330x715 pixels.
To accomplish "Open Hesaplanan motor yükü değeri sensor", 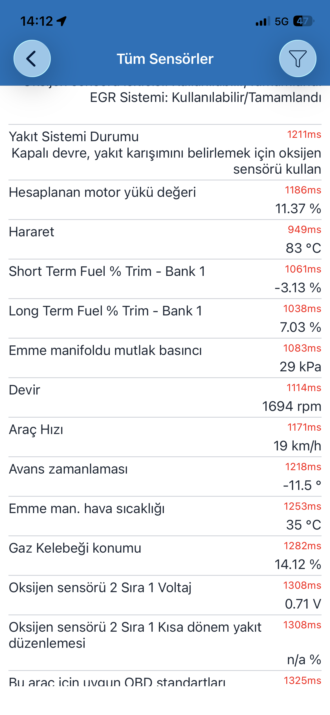I will 165,200.
